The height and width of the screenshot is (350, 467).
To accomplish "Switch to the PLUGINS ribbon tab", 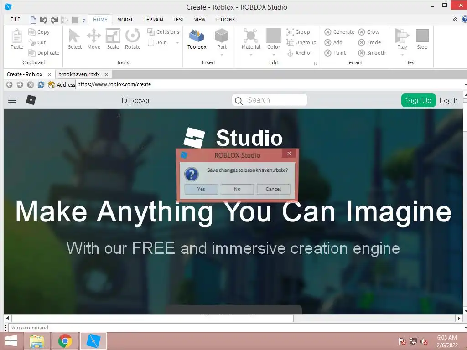I will point(225,20).
